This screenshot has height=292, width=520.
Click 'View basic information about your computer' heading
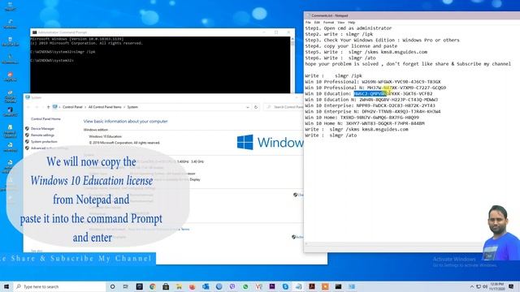(126, 122)
